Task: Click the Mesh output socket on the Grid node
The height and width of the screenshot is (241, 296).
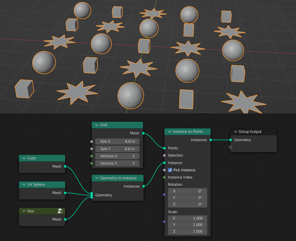Action: coord(143,133)
